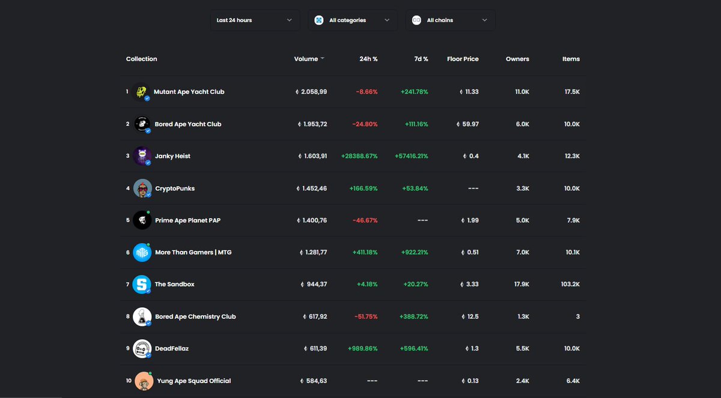Viewport: 721px width, 398px height.
Task: Click the floor price 12.5
Action: [472, 316]
